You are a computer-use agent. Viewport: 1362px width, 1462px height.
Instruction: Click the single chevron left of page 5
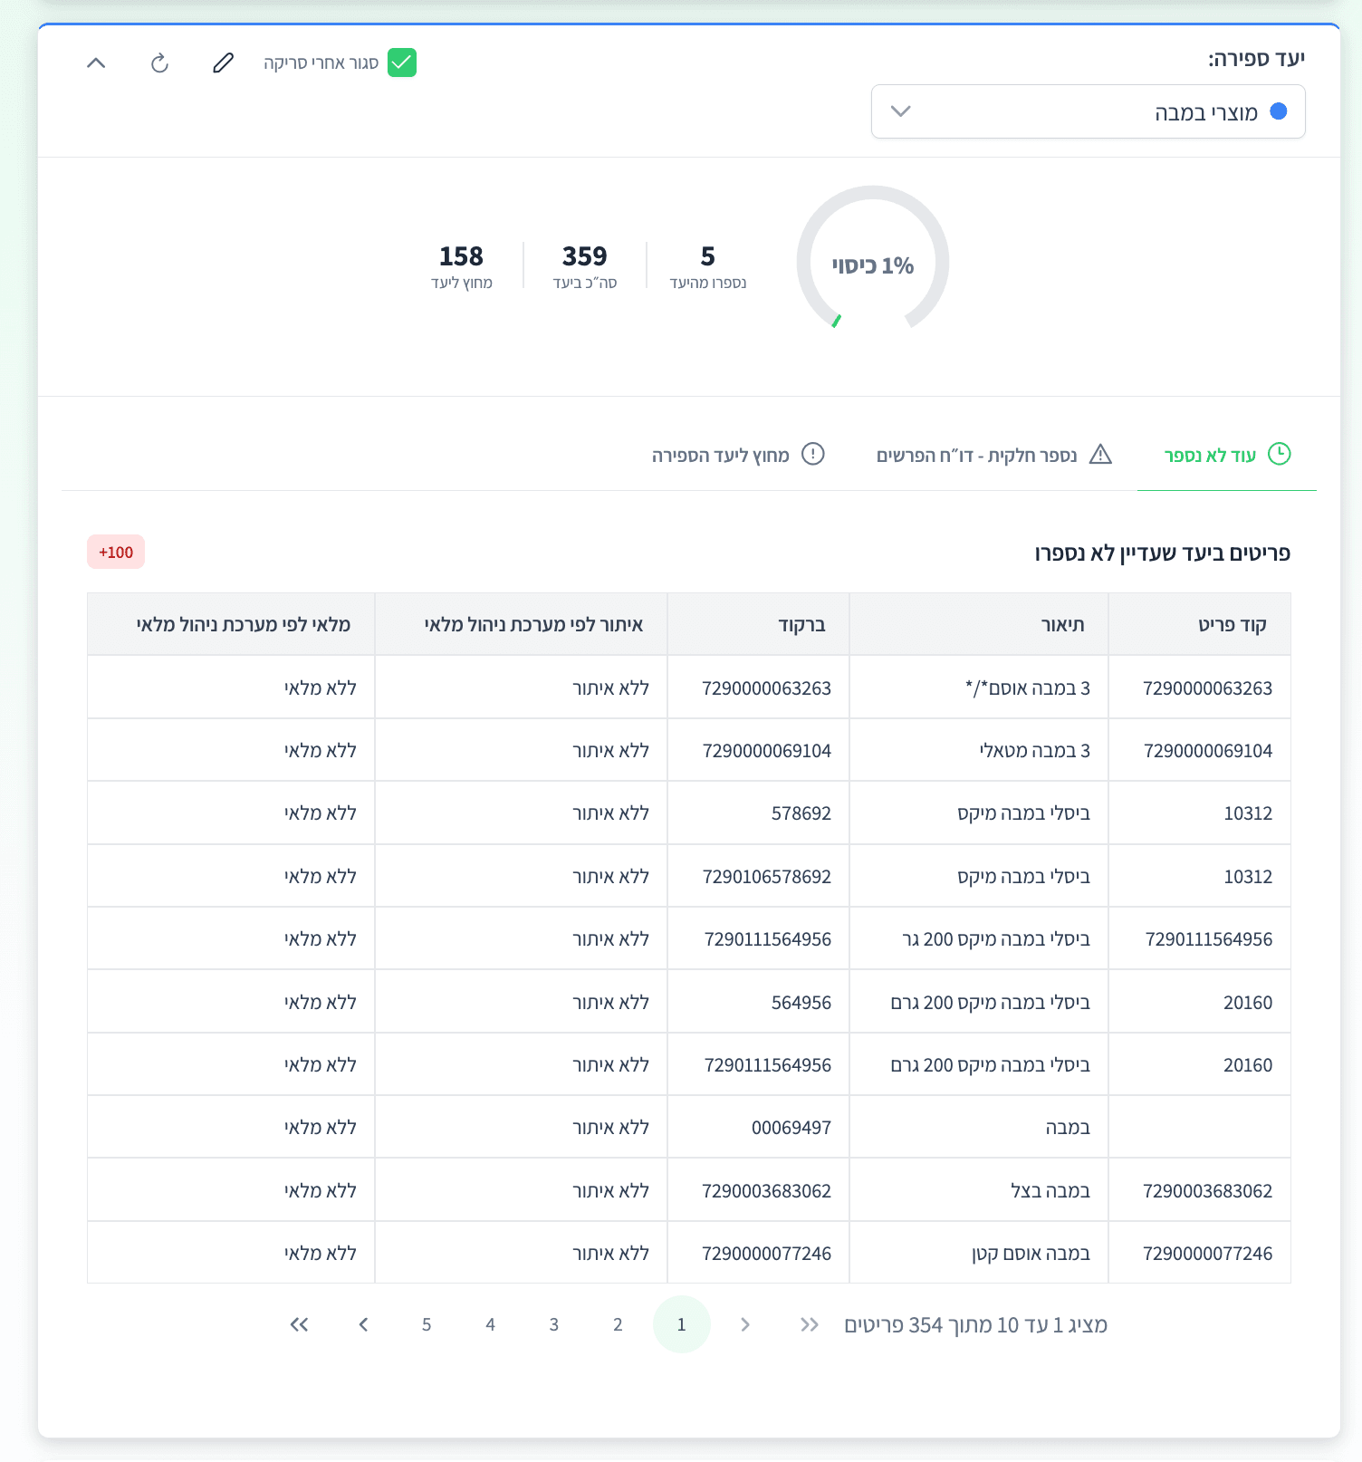pyautogui.click(x=363, y=1324)
